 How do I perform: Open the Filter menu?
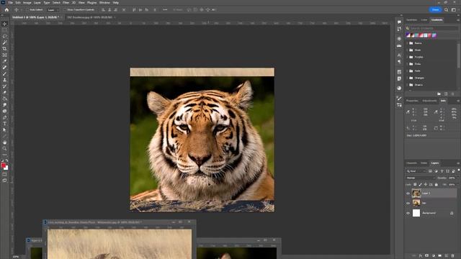pos(66,3)
